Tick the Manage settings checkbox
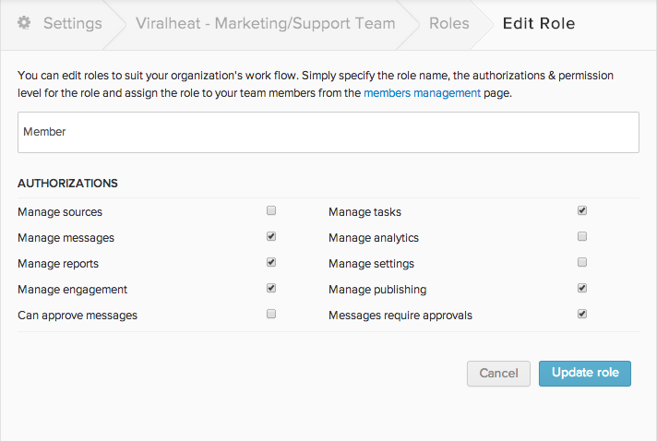Image resolution: width=657 pixels, height=441 pixels. 582,262
